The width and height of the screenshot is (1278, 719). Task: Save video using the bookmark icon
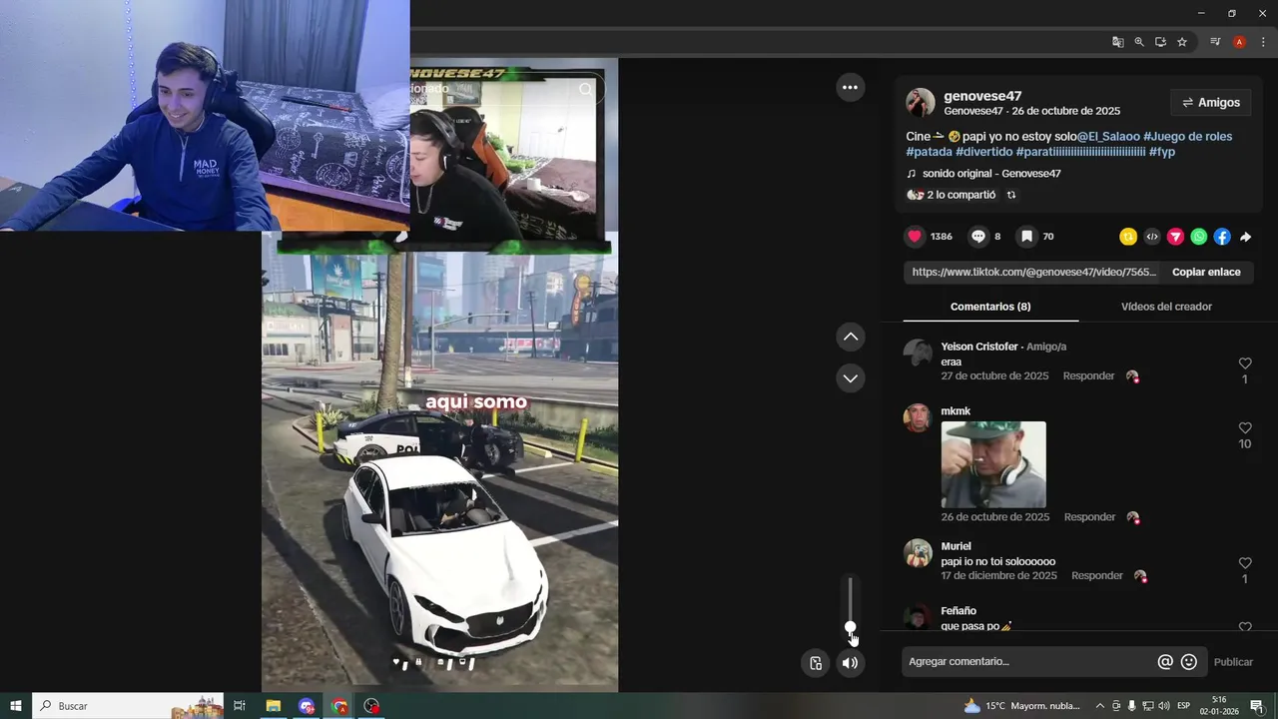1026,237
